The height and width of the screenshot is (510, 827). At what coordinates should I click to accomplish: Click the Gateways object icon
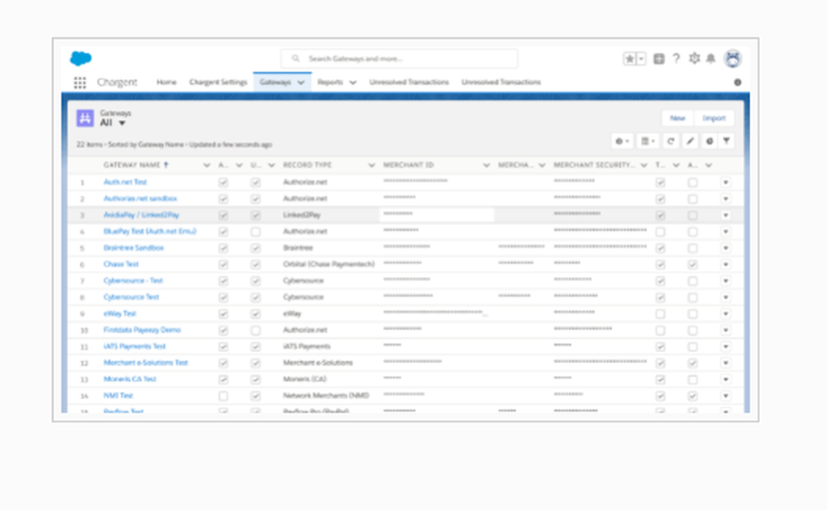(x=85, y=117)
